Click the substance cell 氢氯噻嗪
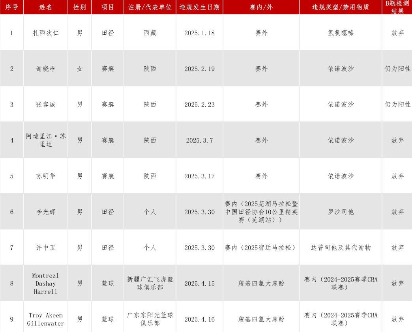Viewport: 412px width, 332px height. click(341, 33)
